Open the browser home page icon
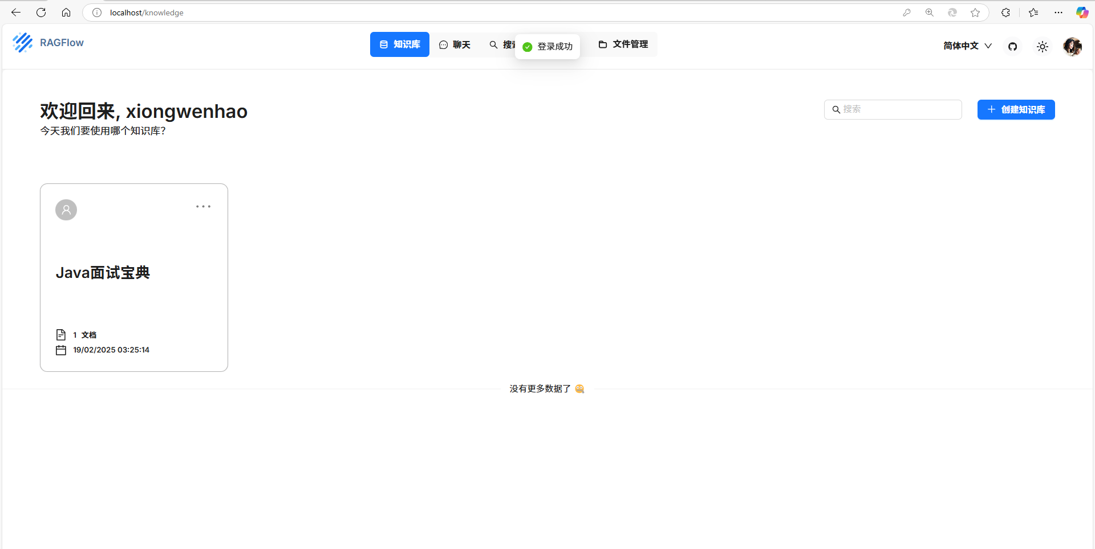 click(66, 13)
